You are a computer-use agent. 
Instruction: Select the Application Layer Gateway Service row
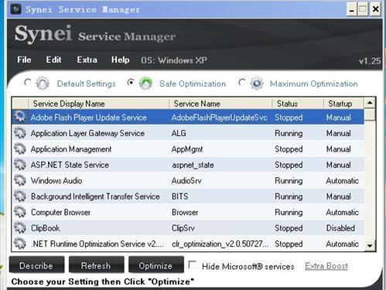[188, 133]
